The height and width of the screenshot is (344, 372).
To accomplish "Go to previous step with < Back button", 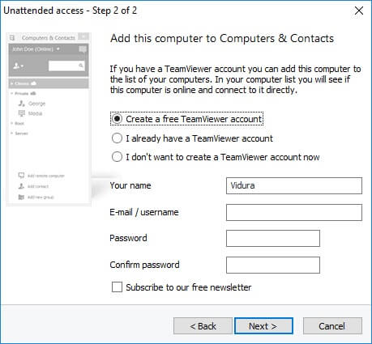I will 203,326.
